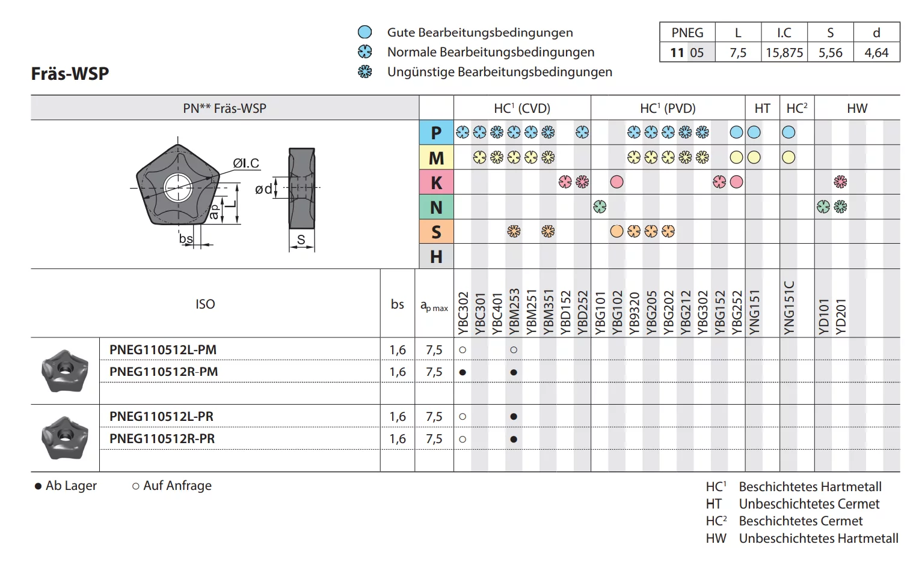Image resolution: width=922 pixels, height=568 pixels.
Task: Click the K row icon under YBD152
Action: click(565, 182)
